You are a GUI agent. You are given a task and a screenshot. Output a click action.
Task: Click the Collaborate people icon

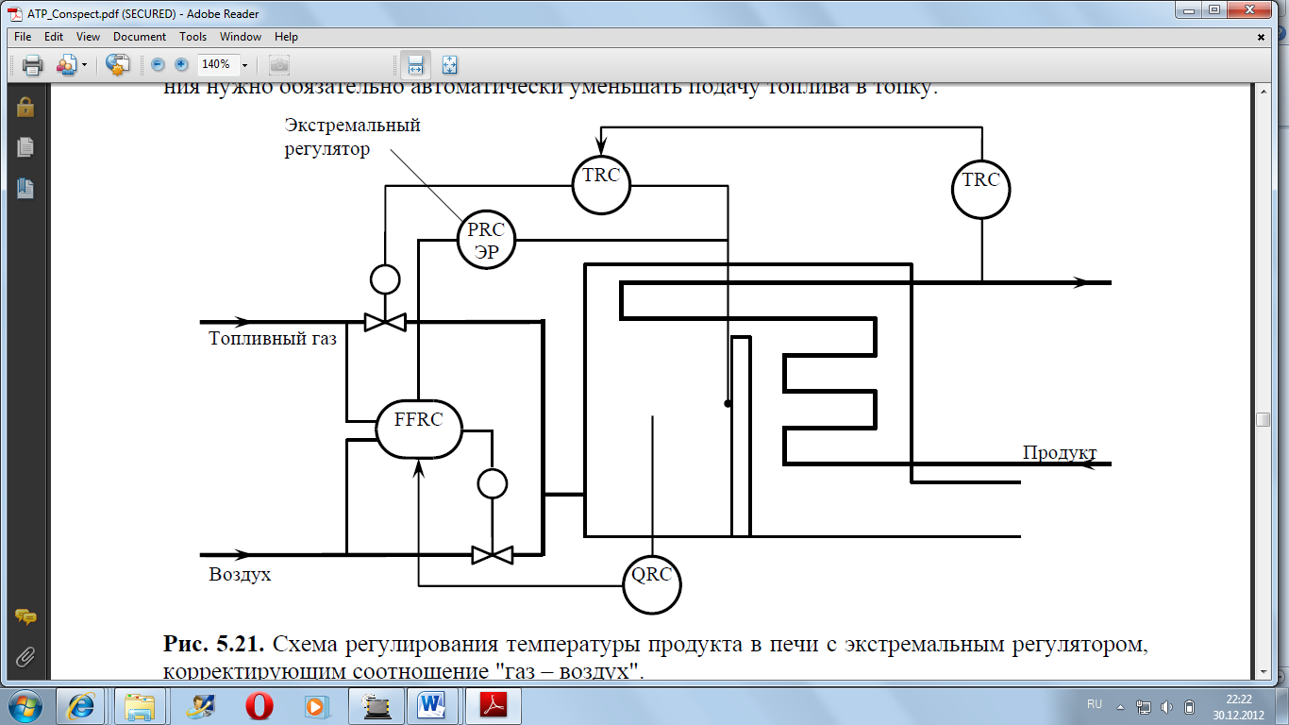[x=66, y=64]
